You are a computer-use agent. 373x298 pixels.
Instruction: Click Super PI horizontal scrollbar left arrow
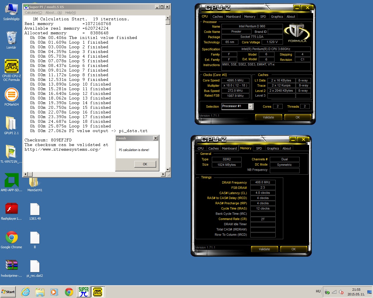[x=25, y=174]
